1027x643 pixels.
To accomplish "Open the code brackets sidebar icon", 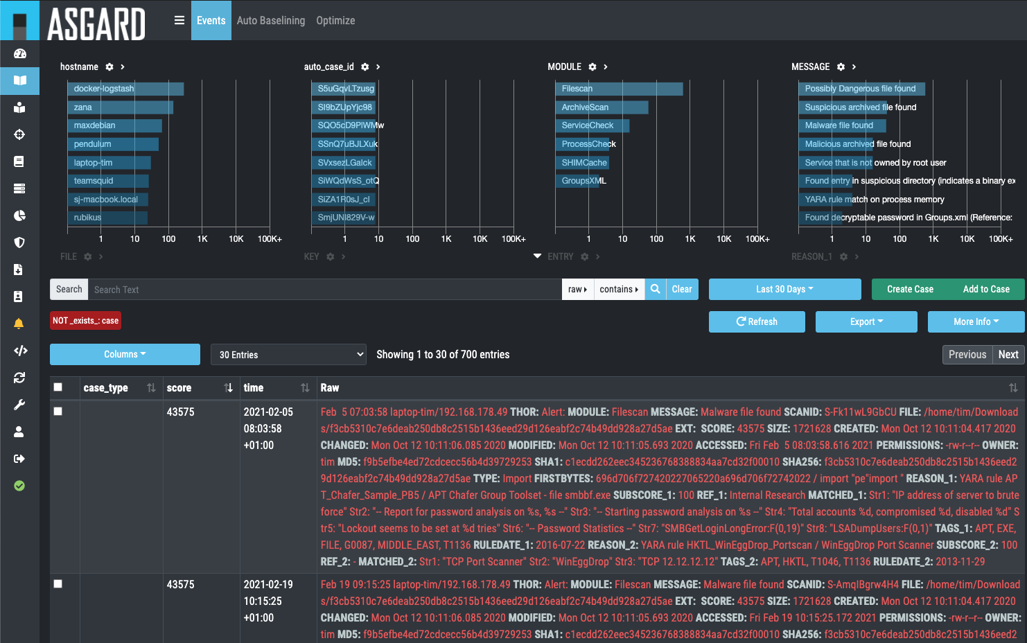I will point(20,351).
